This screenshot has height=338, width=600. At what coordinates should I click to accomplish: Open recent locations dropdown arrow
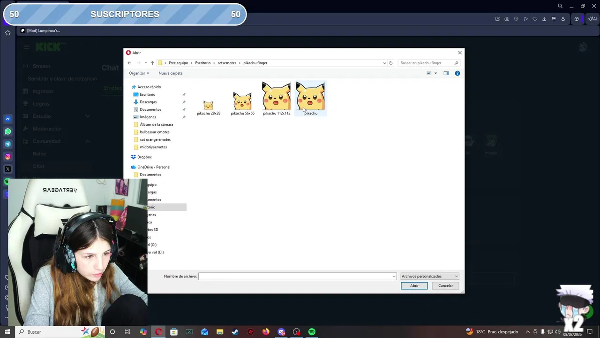pos(146,63)
